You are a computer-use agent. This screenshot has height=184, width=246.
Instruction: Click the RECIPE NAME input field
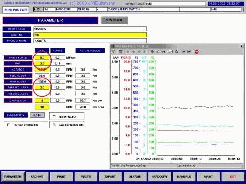(90, 29)
